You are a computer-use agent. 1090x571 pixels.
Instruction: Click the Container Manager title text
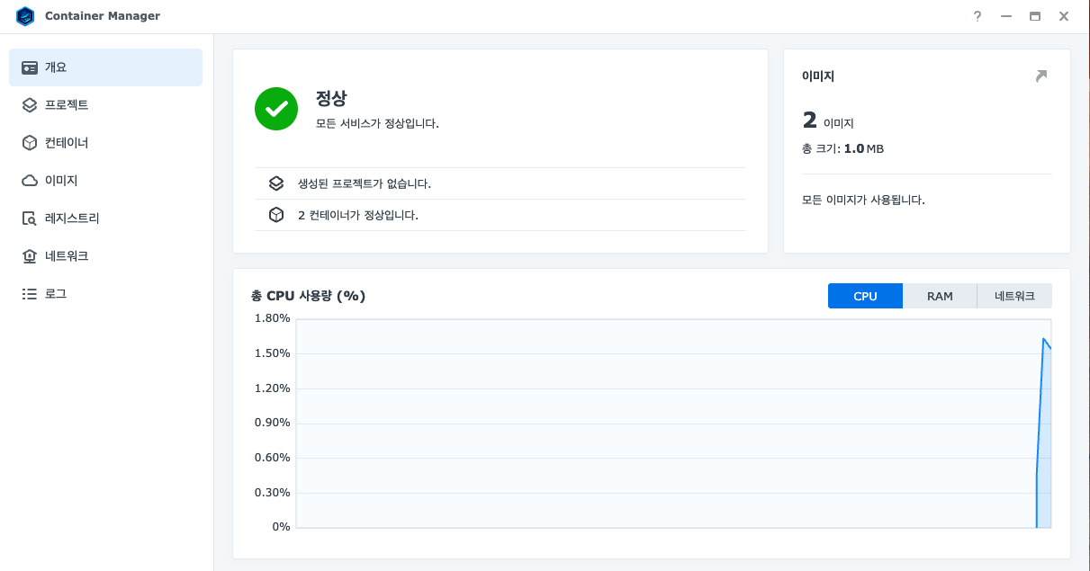[103, 16]
